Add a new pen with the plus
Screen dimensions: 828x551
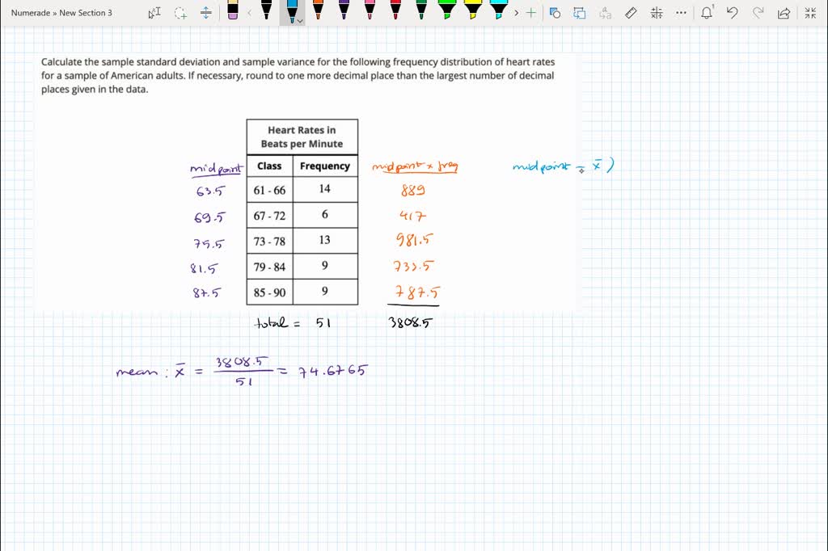click(x=531, y=13)
